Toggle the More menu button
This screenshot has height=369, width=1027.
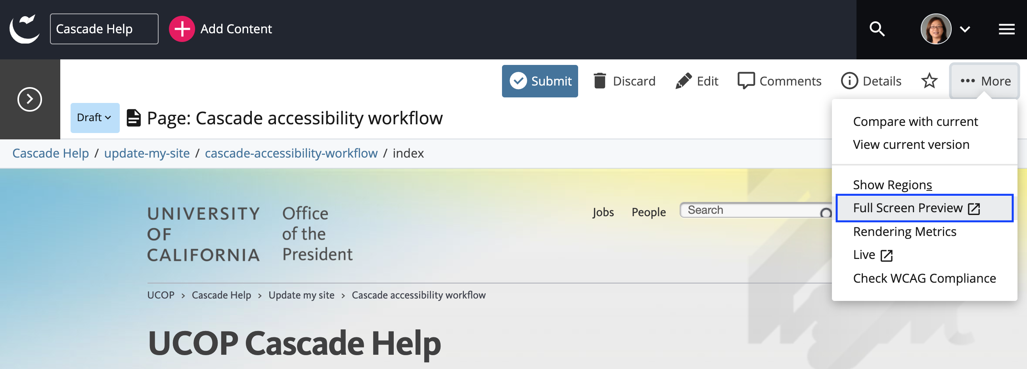985,81
